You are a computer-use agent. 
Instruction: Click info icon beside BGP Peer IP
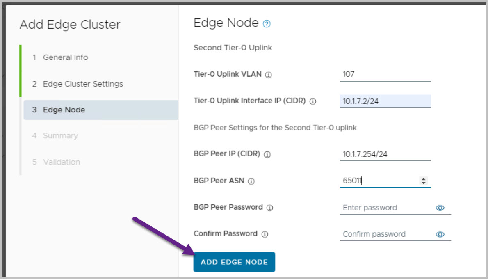coord(267,155)
